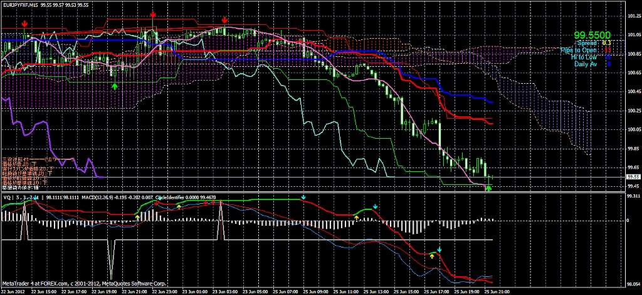Select the Spread label
This screenshot has width=642, height=295.
point(587,42)
